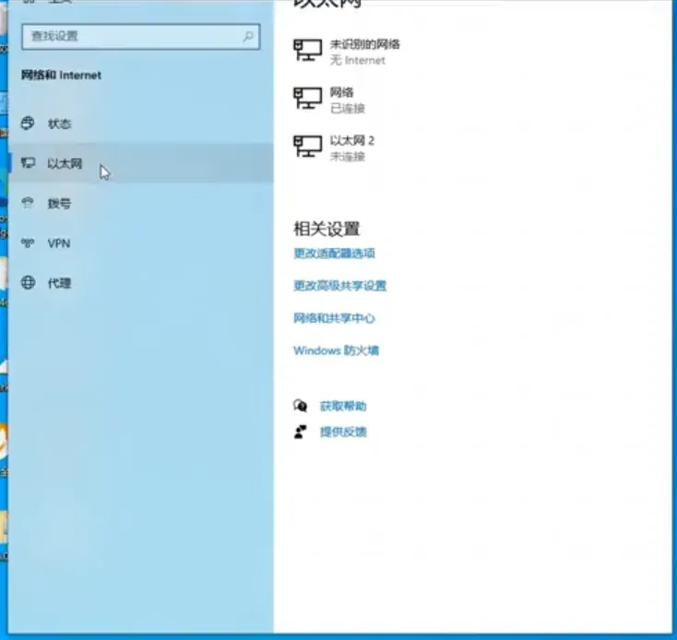Click the 获取帮助 chat bubble icon
Screen dimensions: 677x640
pyautogui.click(x=300, y=406)
